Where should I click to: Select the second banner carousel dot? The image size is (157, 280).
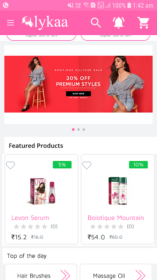(78, 129)
